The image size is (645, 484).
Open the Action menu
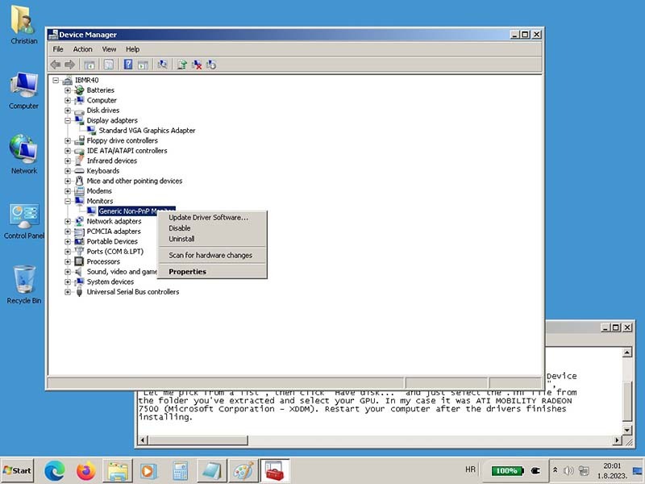(x=83, y=49)
